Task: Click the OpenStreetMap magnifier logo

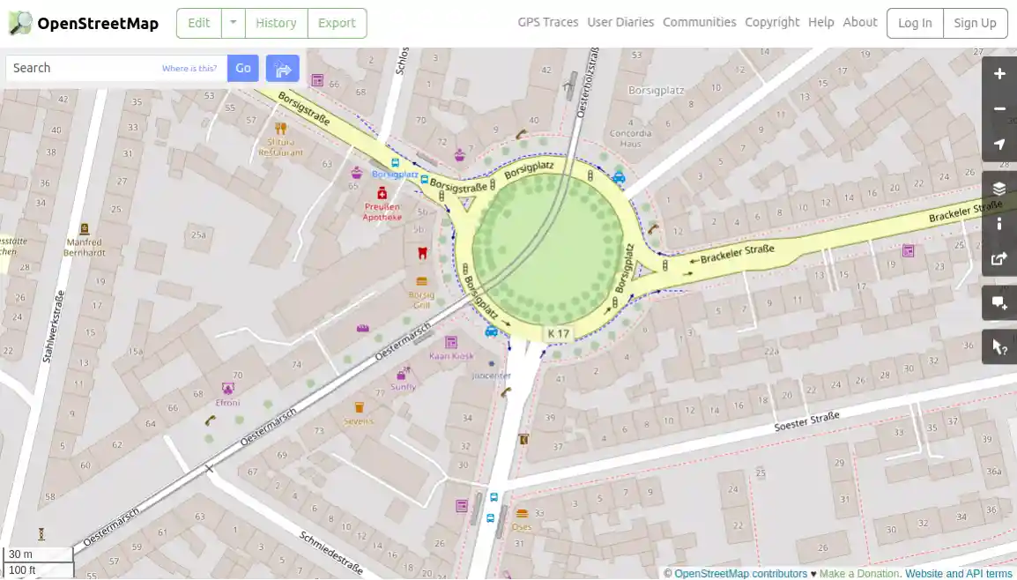Action: [18, 23]
